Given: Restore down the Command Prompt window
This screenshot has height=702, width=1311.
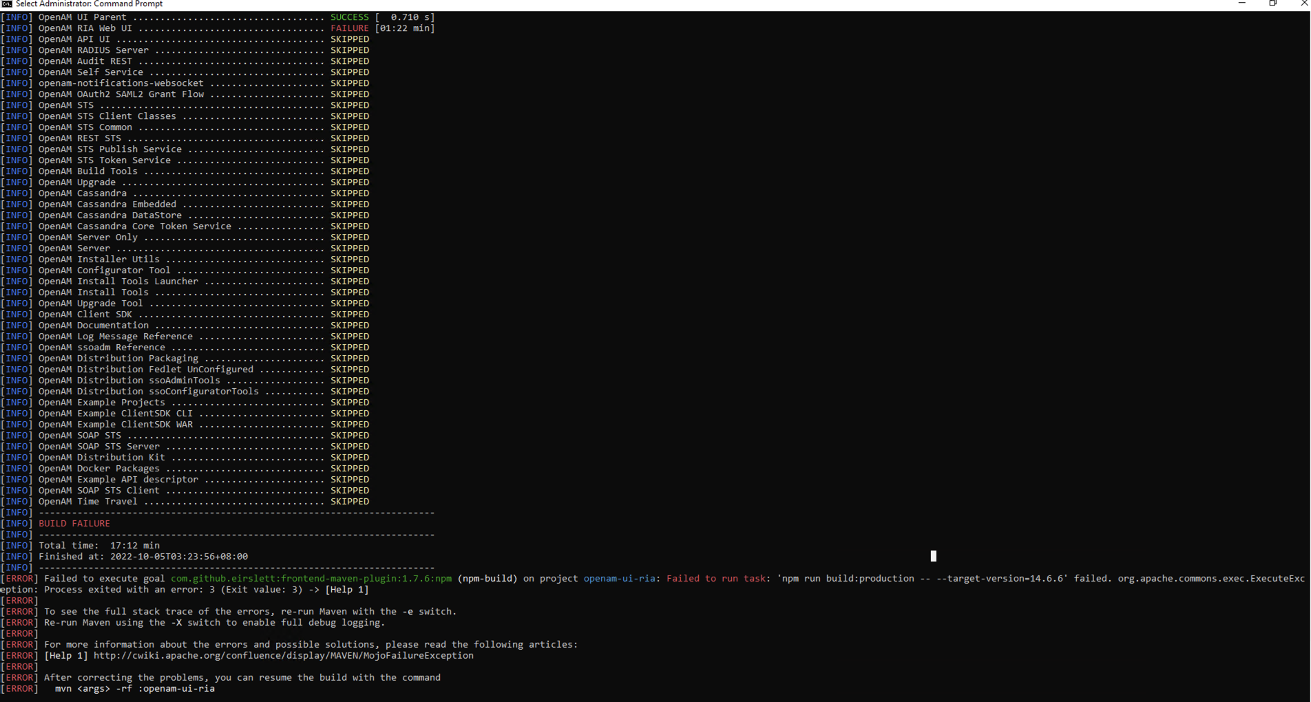Looking at the screenshot, I should click(x=1273, y=3).
